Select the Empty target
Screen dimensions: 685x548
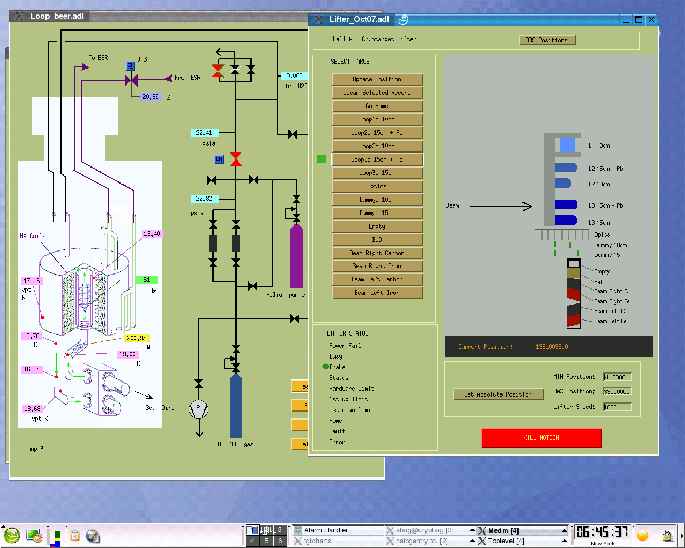[377, 226]
